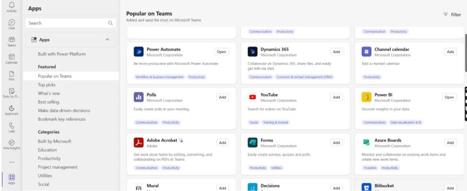This screenshot has height=191, width=467.
Task: Click the Dynamics 365 app icon
Action: (253, 52)
